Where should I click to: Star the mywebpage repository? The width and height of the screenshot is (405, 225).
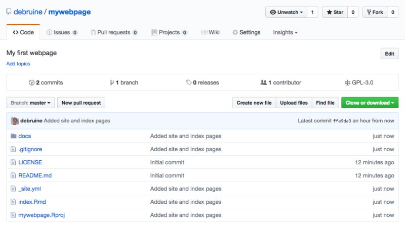pos(335,12)
